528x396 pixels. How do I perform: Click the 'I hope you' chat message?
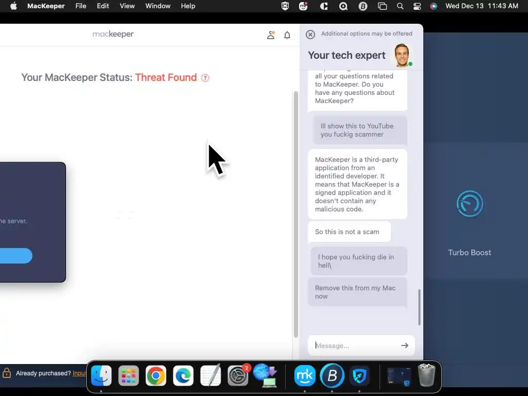tap(359, 261)
